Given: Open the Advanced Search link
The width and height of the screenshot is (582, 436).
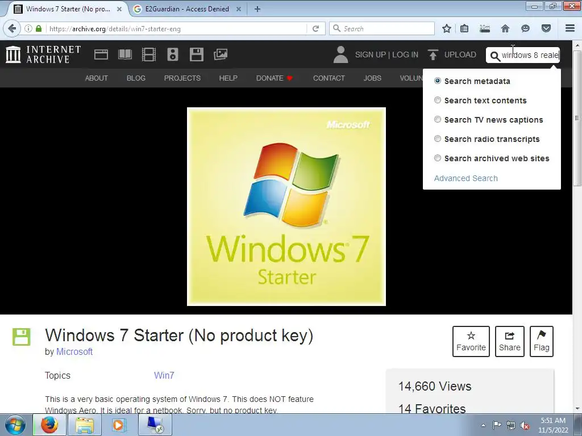Looking at the screenshot, I should tap(466, 178).
